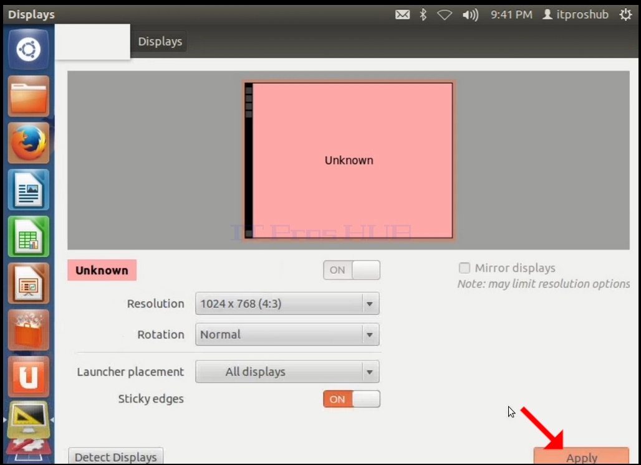Click the Apply button
The image size is (641, 465).
[x=581, y=457]
